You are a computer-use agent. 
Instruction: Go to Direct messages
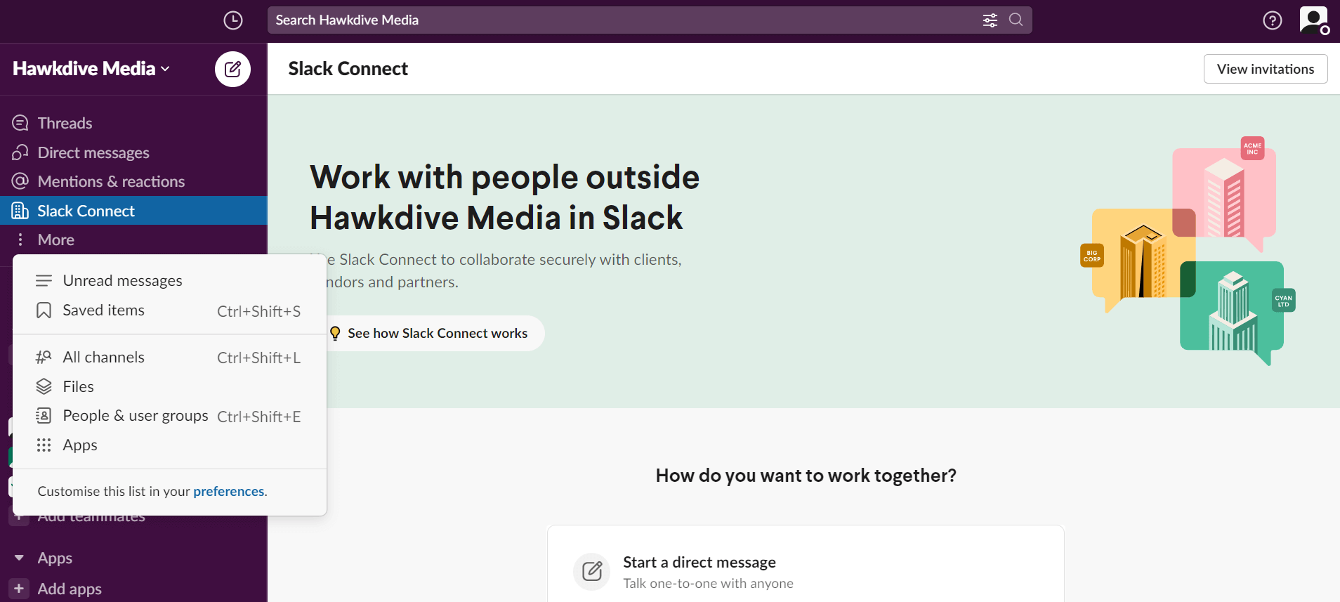(133, 152)
